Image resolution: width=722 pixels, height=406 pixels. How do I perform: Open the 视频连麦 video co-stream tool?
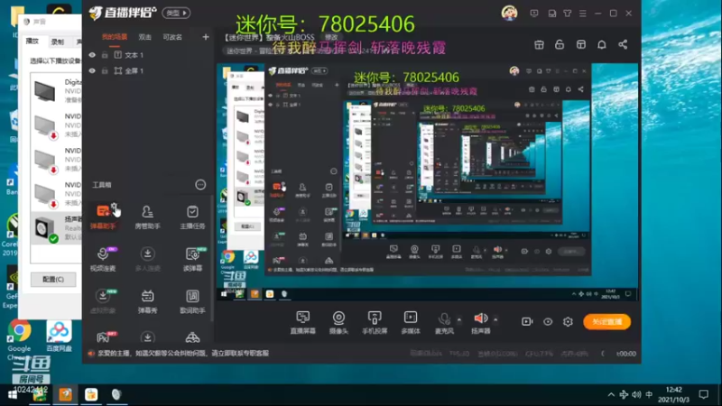(x=103, y=259)
